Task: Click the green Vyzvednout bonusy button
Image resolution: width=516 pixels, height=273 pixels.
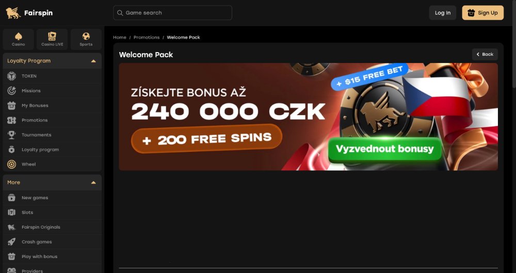Action: pyautogui.click(x=385, y=149)
